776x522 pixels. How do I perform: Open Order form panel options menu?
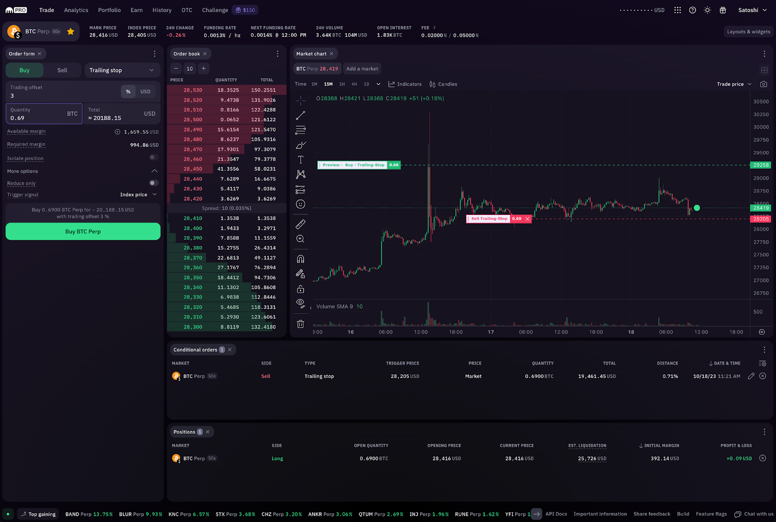pos(155,54)
